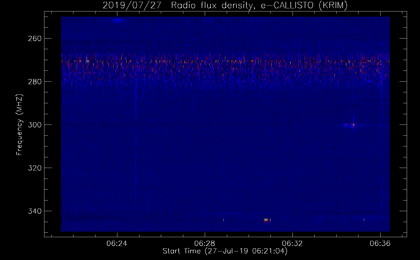
Task: Click the faint blue blob near 252 MHz
Action: [x=117, y=21]
